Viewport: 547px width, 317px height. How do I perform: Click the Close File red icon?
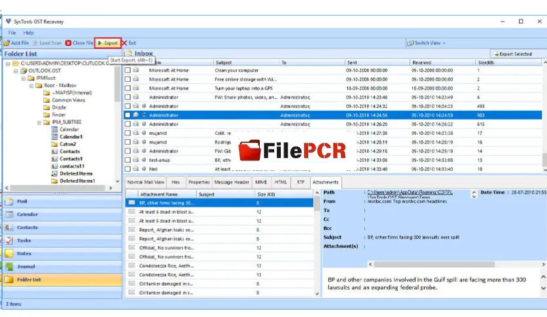click(68, 43)
